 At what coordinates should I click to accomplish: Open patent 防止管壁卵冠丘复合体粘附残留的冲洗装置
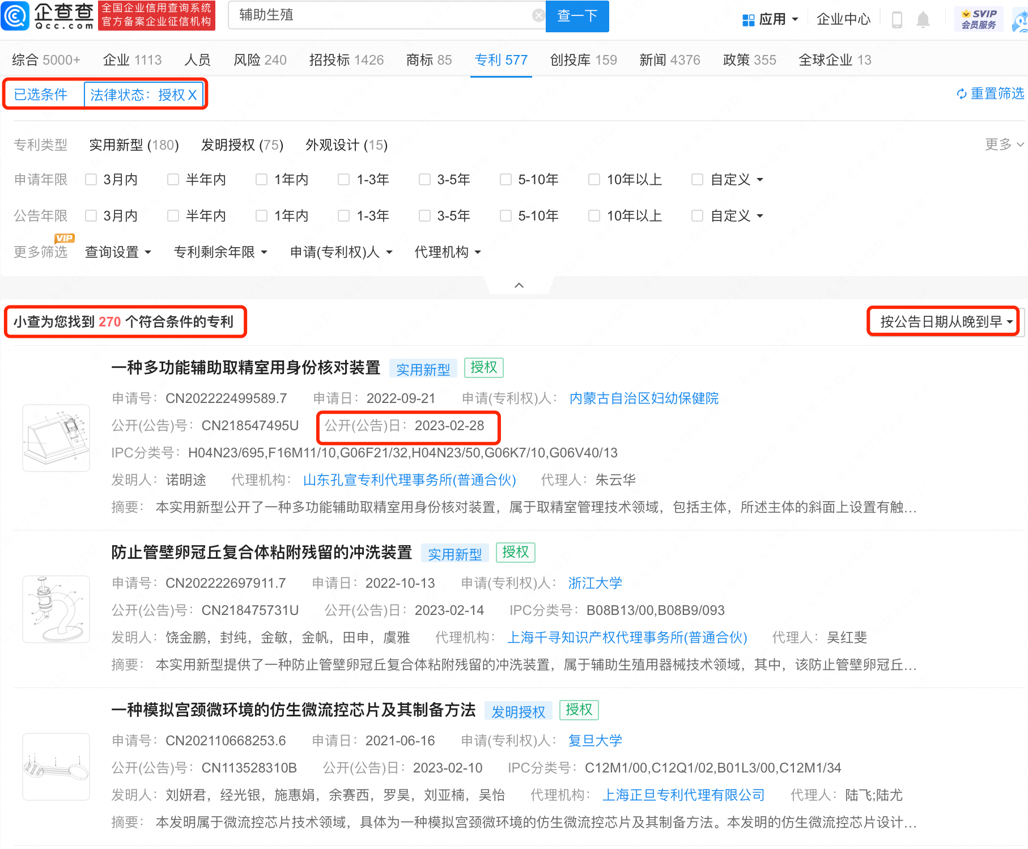click(x=262, y=553)
